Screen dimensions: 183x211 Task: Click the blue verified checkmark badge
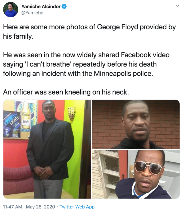click(x=64, y=6)
